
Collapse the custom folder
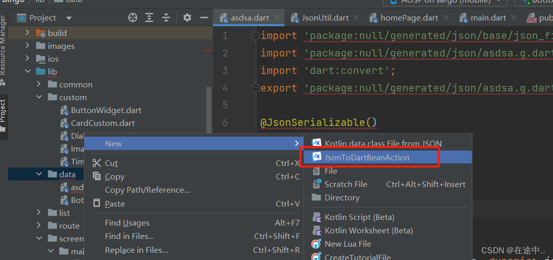pyautogui.click(x=39, y=97)
